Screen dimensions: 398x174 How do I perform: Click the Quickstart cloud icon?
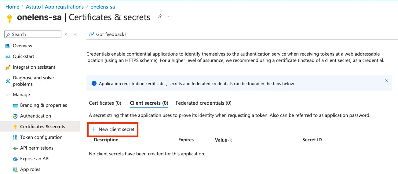(8, 56)
